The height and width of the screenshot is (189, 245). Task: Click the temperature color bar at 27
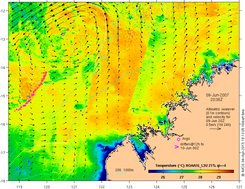coord(182,171)
